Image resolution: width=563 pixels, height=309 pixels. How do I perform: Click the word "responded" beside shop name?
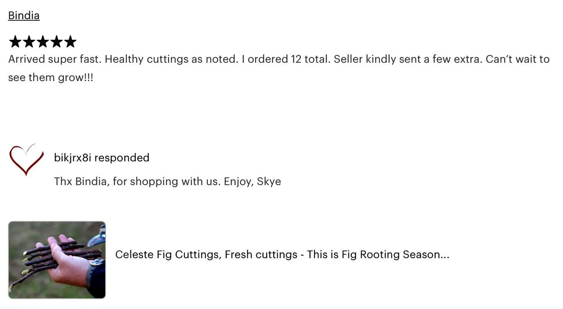[x=122, y=157]
